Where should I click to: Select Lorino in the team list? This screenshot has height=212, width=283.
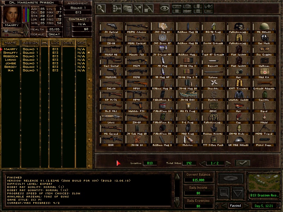pyautogui.click(x=11, y=60)
